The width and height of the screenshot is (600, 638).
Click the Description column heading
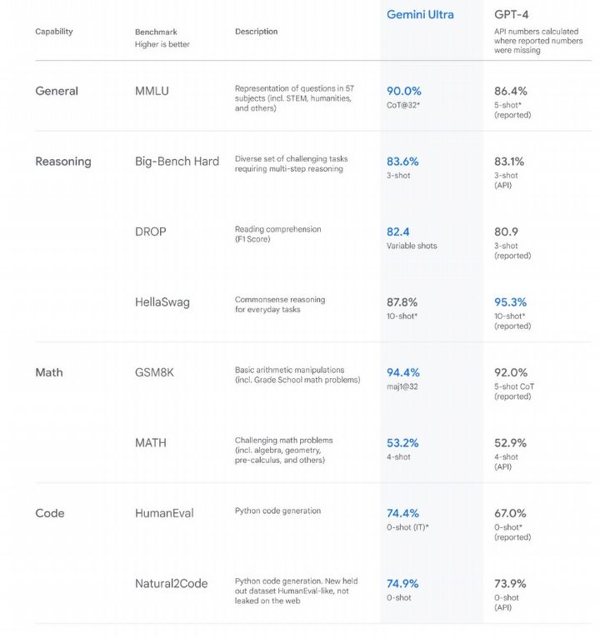tap(257, 32)
